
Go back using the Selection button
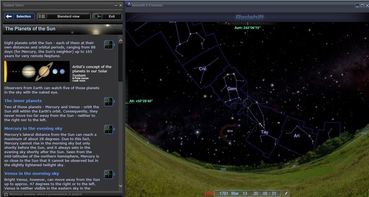pos(19,17)
